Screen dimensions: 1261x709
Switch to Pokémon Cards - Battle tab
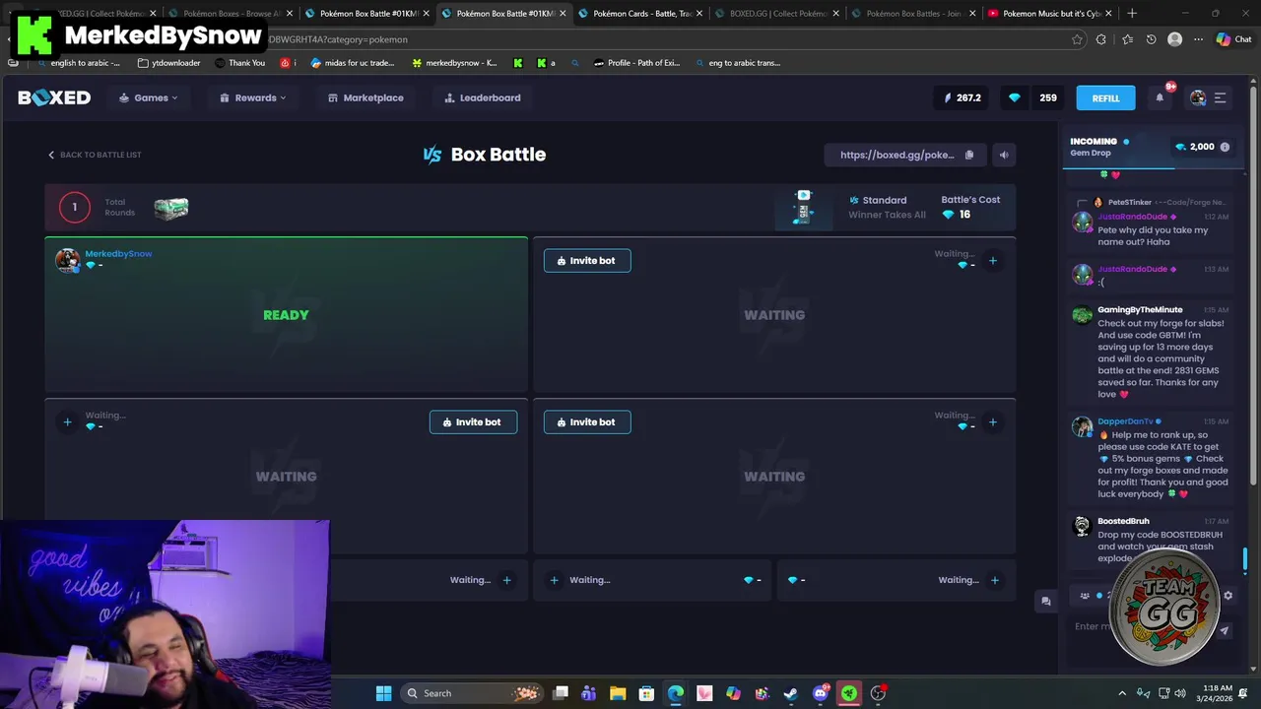641,14
